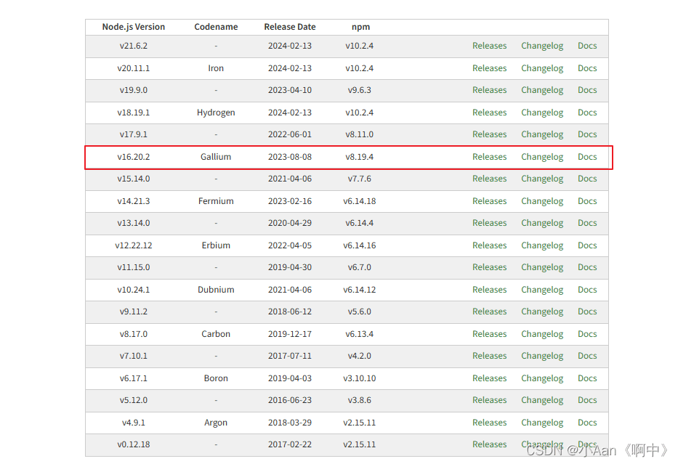Open Releases for v11.15.0

(x=489, y=267)
